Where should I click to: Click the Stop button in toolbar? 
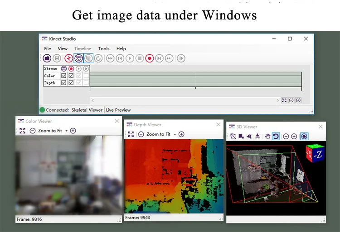click(x=140, y=58)
